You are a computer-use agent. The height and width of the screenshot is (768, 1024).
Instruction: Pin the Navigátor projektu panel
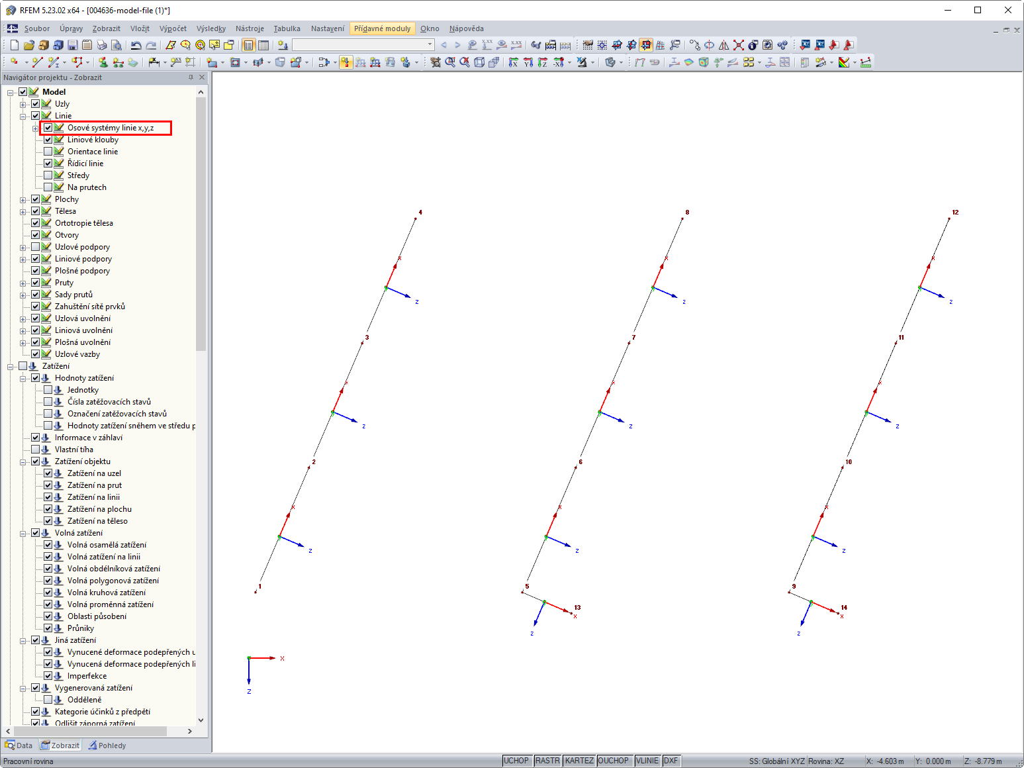click(191, 77)
